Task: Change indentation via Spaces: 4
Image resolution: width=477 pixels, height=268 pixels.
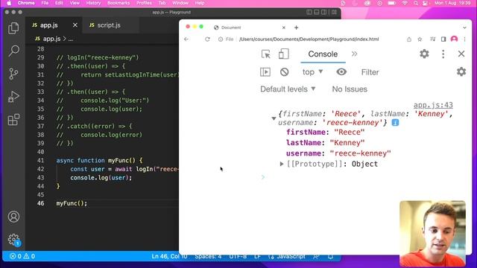Action: click(208, 256)
